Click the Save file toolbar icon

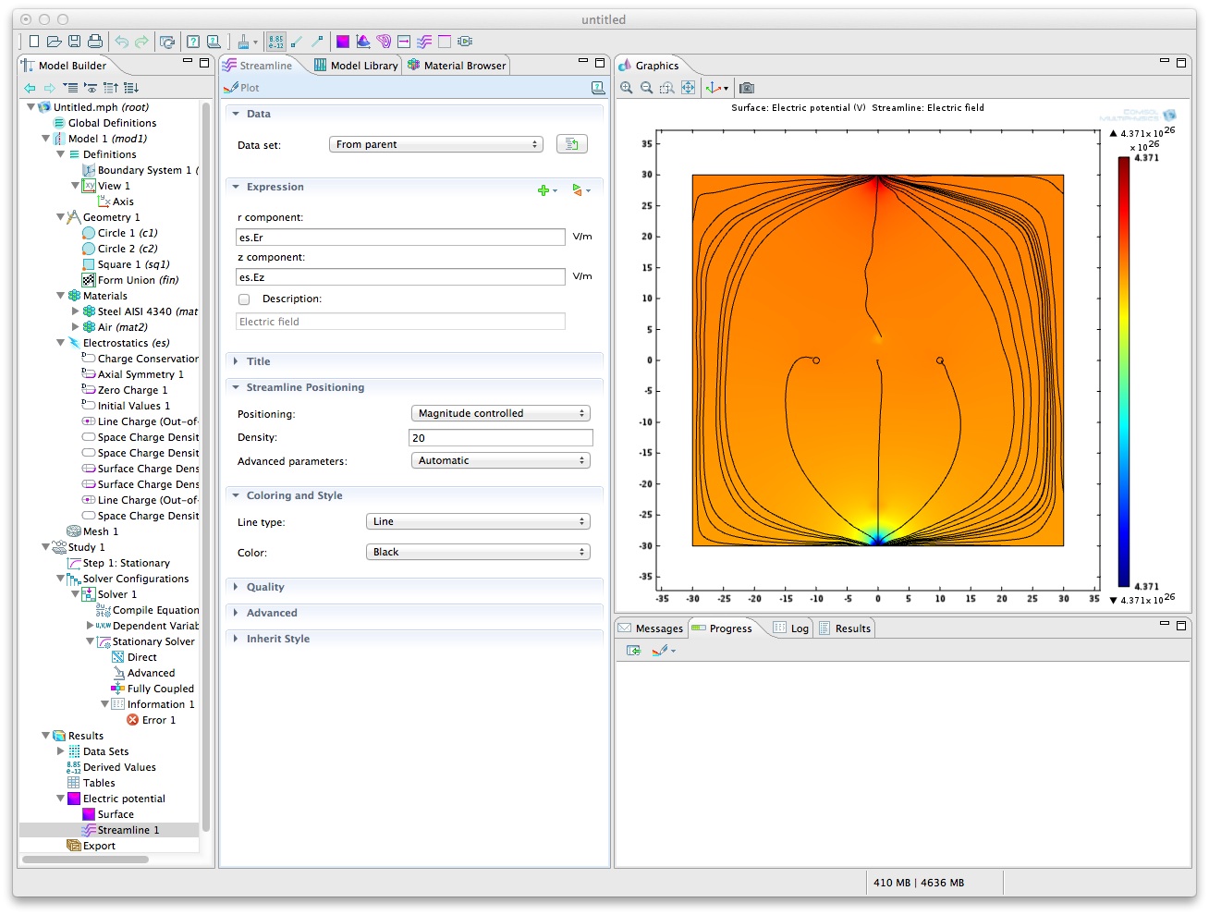click(x=74, y=42)
